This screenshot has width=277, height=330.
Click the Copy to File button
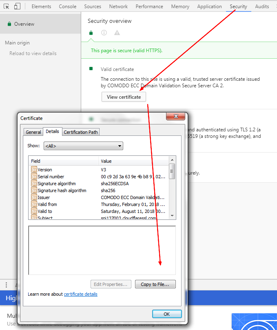(x=155, y=284)
